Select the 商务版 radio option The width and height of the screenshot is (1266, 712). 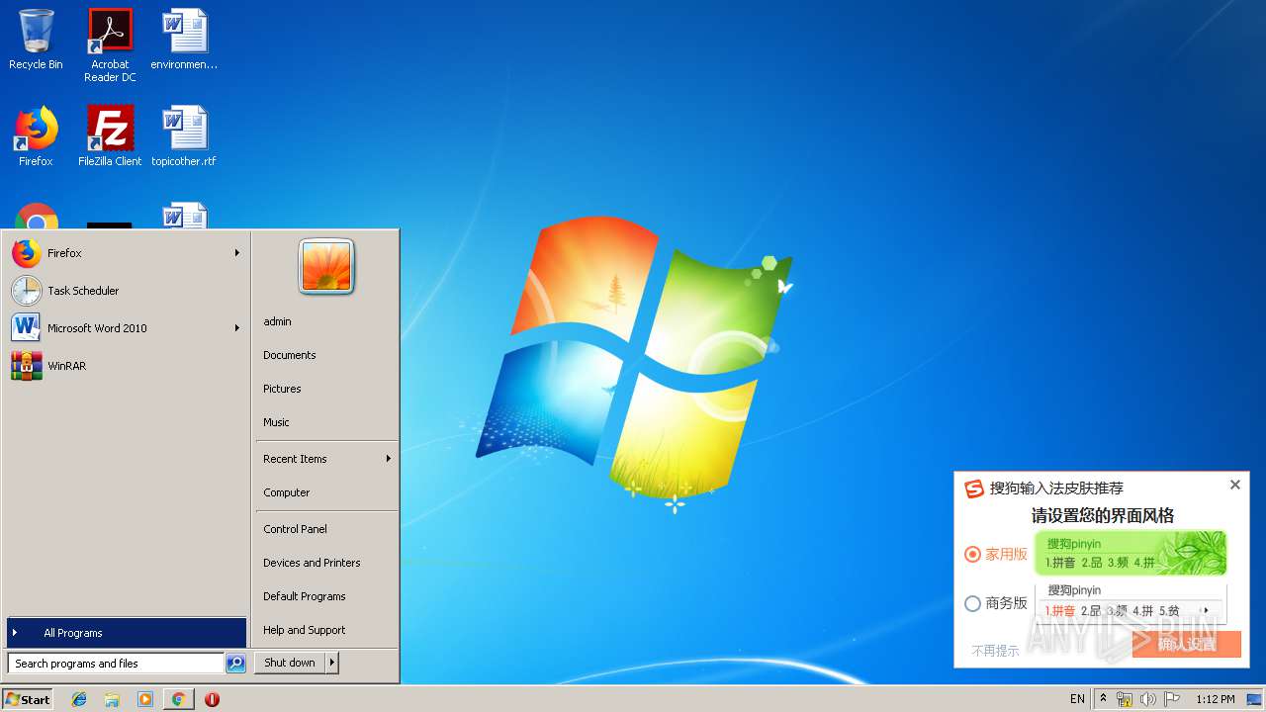coord(973,603)
